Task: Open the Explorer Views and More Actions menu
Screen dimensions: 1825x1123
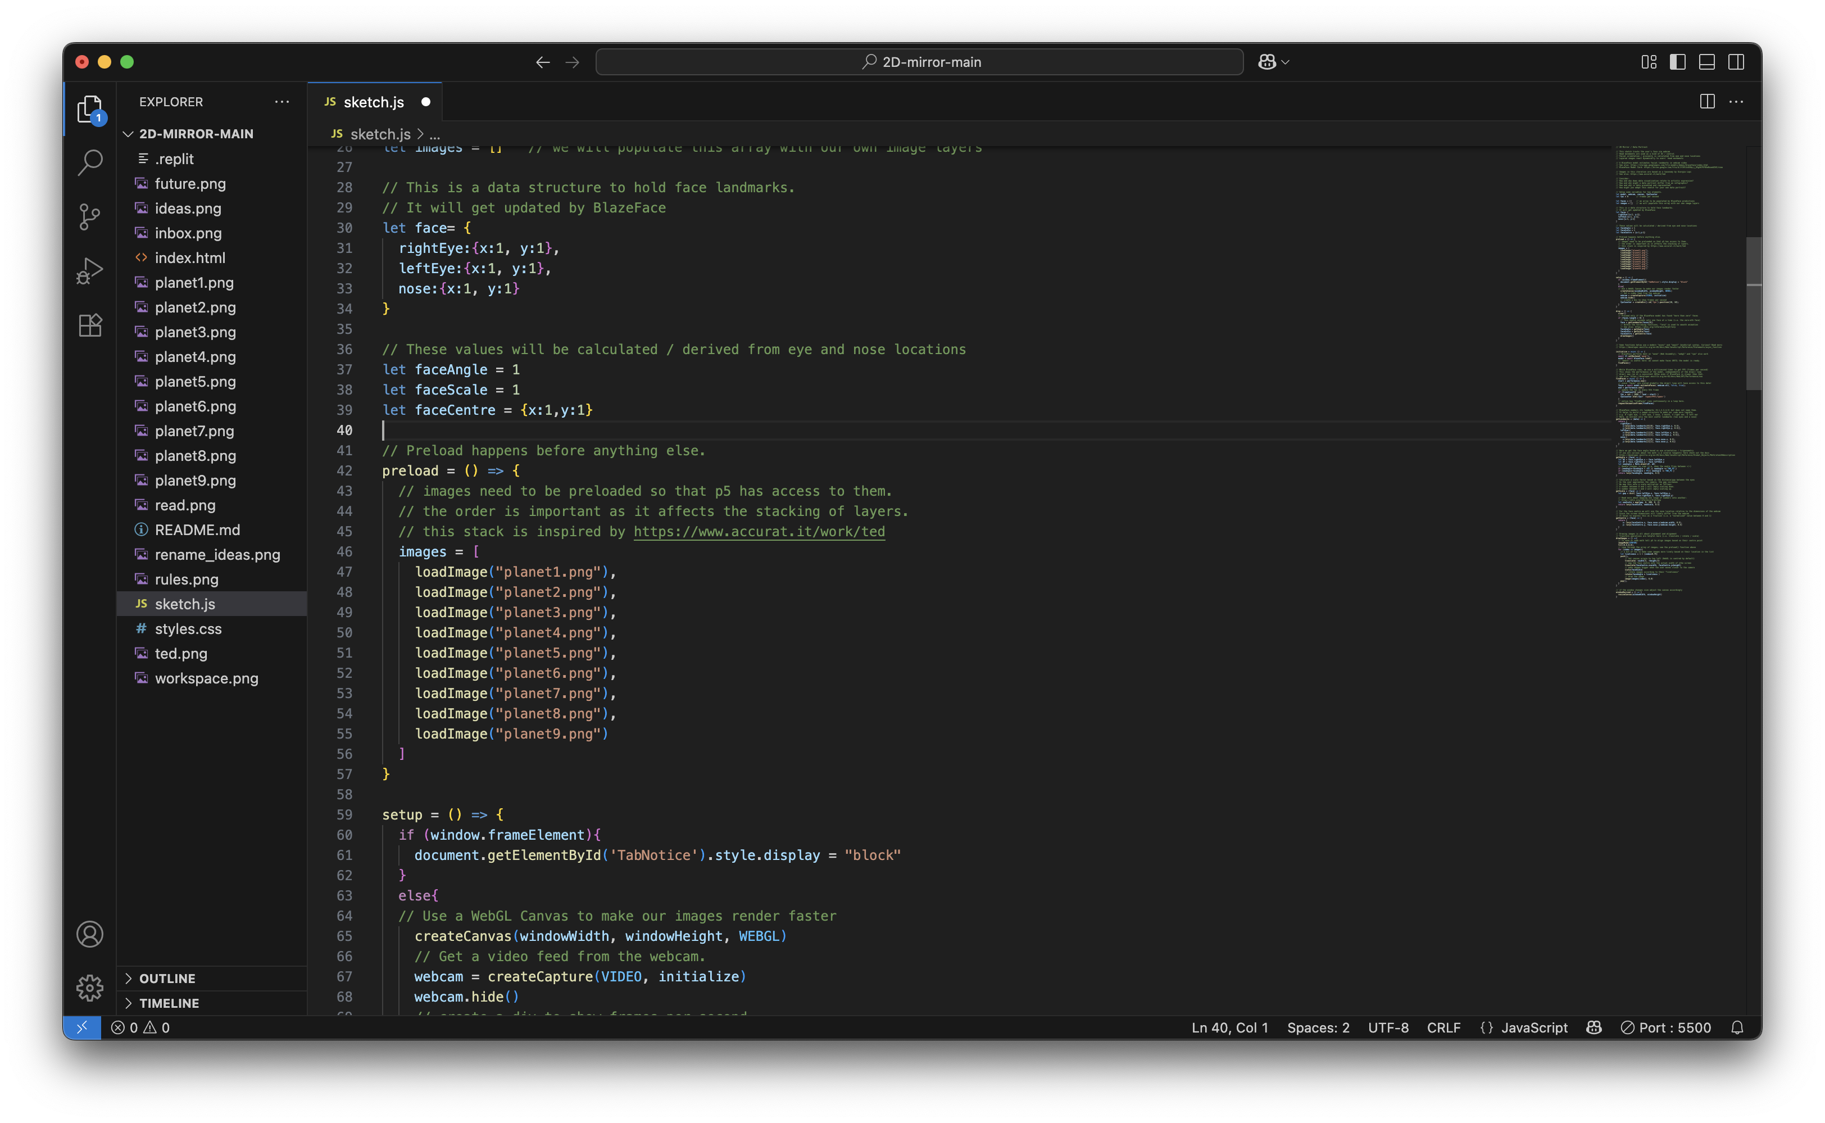Action: click(x=282, y=102)
